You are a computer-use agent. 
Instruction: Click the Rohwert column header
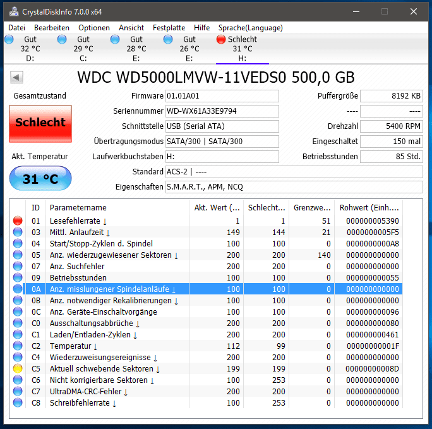click(369, 207)
